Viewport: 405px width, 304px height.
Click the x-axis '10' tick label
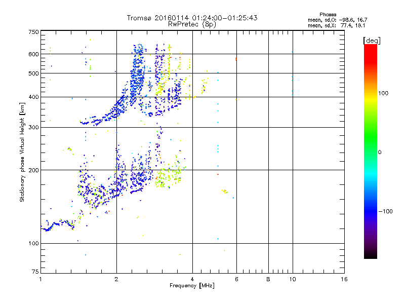click(293, 279)
